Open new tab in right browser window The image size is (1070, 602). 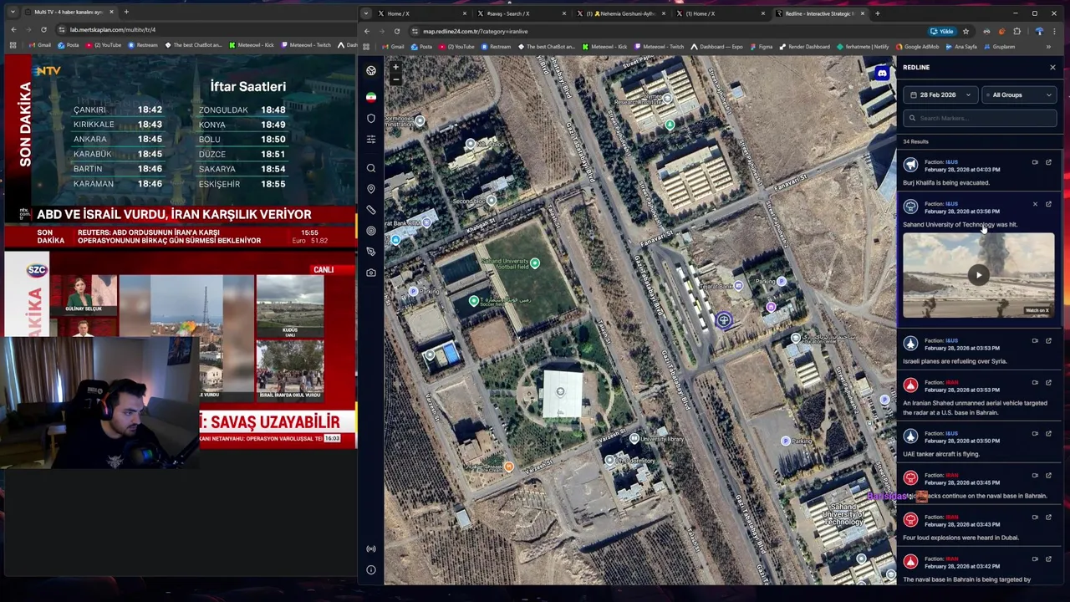tap(877, 13)
